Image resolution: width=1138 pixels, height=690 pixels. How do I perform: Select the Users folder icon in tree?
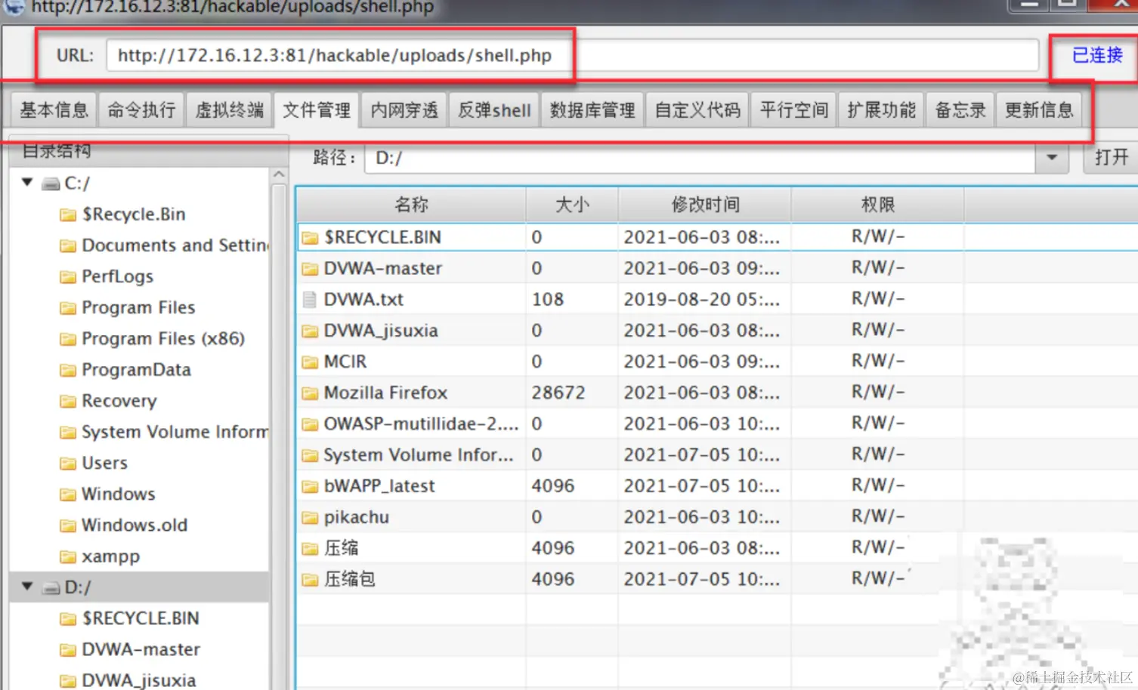tap(68, 464)
